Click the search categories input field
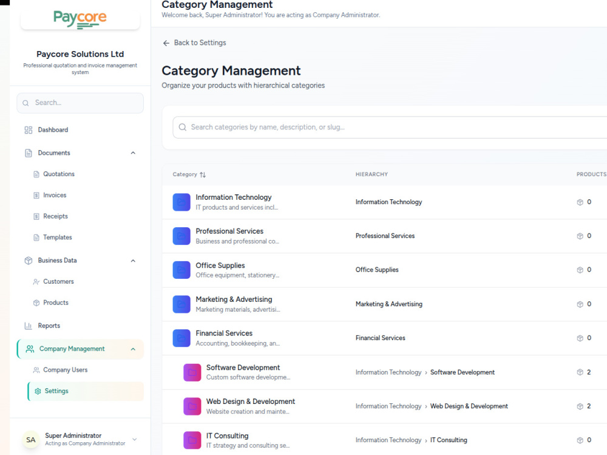 tap(390, 127)
